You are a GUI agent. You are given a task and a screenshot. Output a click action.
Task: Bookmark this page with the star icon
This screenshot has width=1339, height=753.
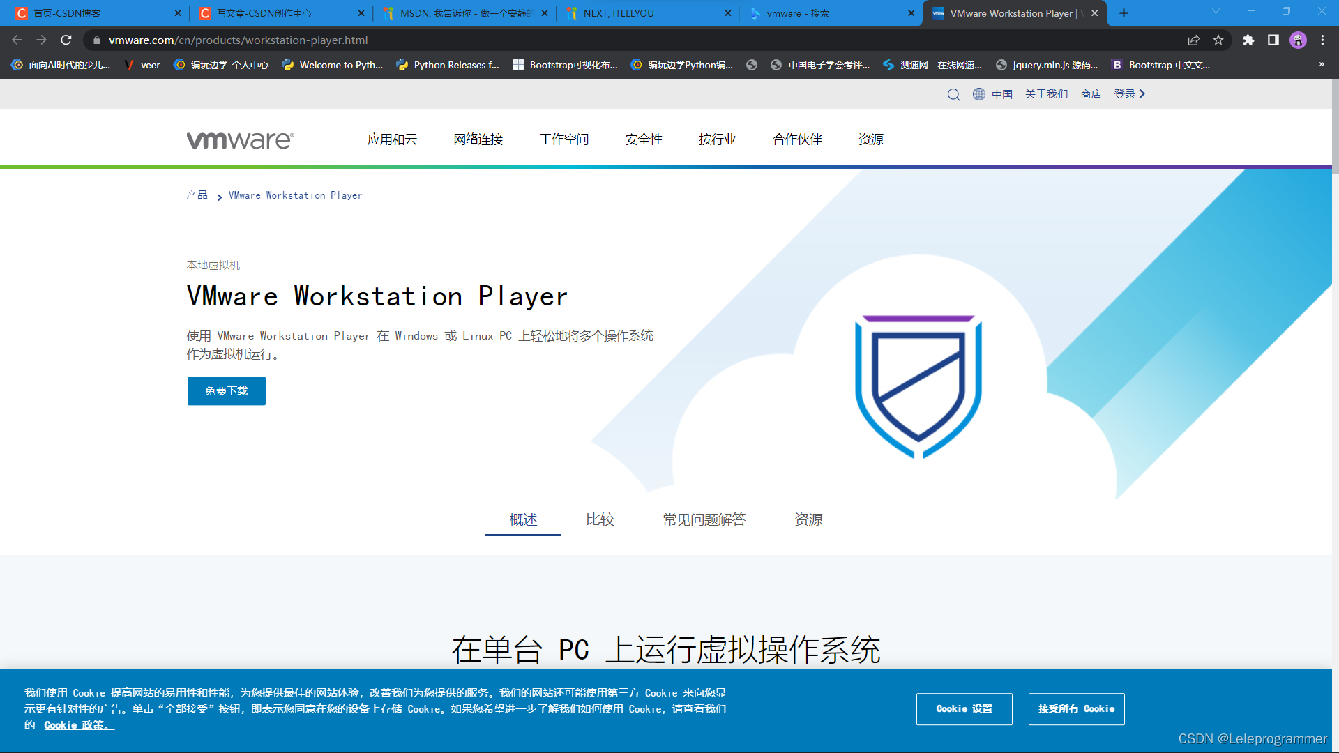1218,40
